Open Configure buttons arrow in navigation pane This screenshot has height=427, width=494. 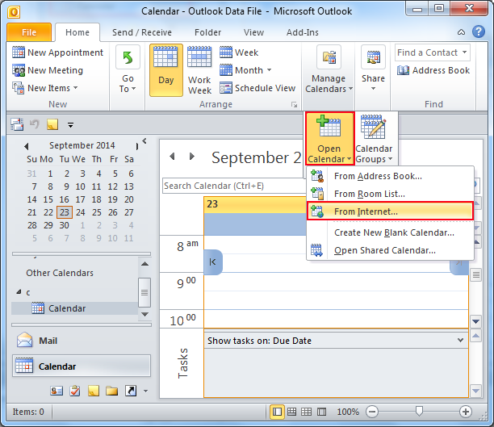click(x=145, y=391)
